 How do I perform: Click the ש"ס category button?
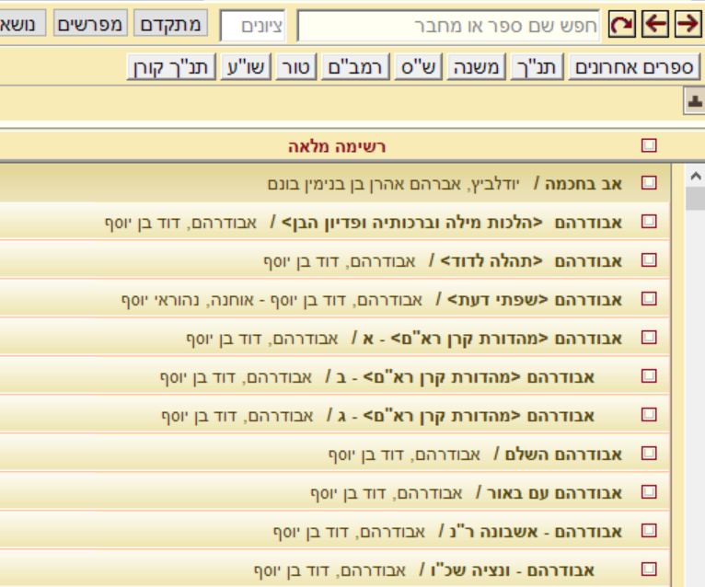(418, 67)
